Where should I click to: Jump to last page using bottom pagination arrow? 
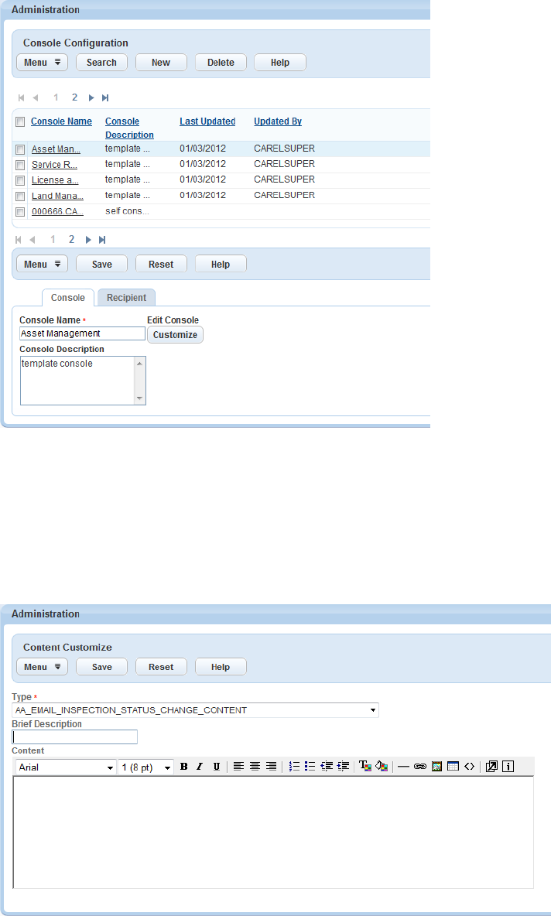[102, 240]
